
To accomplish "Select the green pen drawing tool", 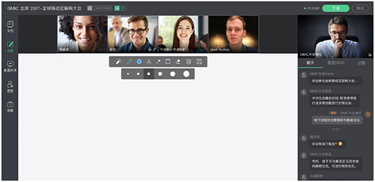I will [129, 62].
